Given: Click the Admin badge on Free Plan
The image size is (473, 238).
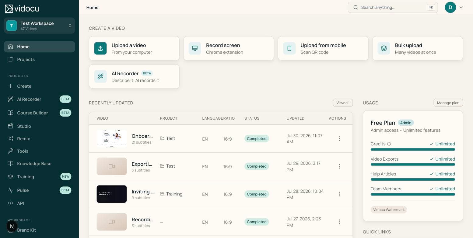Looking at the screenshot, I should click(x=406, y=123).
